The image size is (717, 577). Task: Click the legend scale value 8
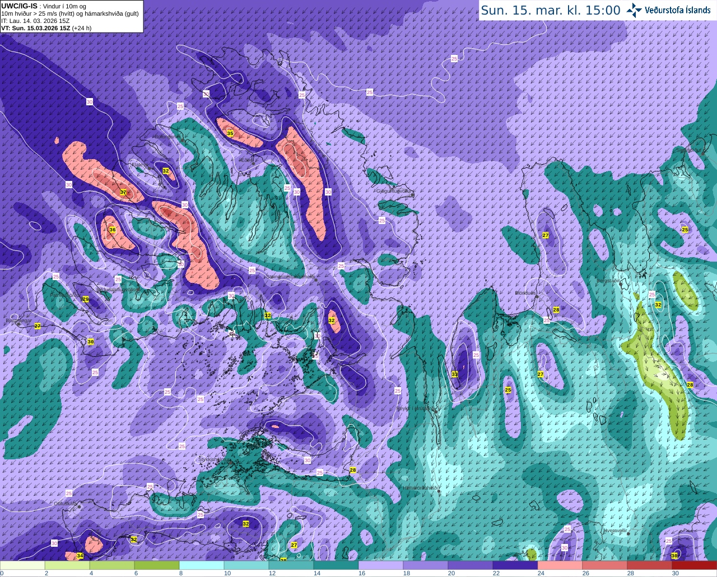(180, 573)
